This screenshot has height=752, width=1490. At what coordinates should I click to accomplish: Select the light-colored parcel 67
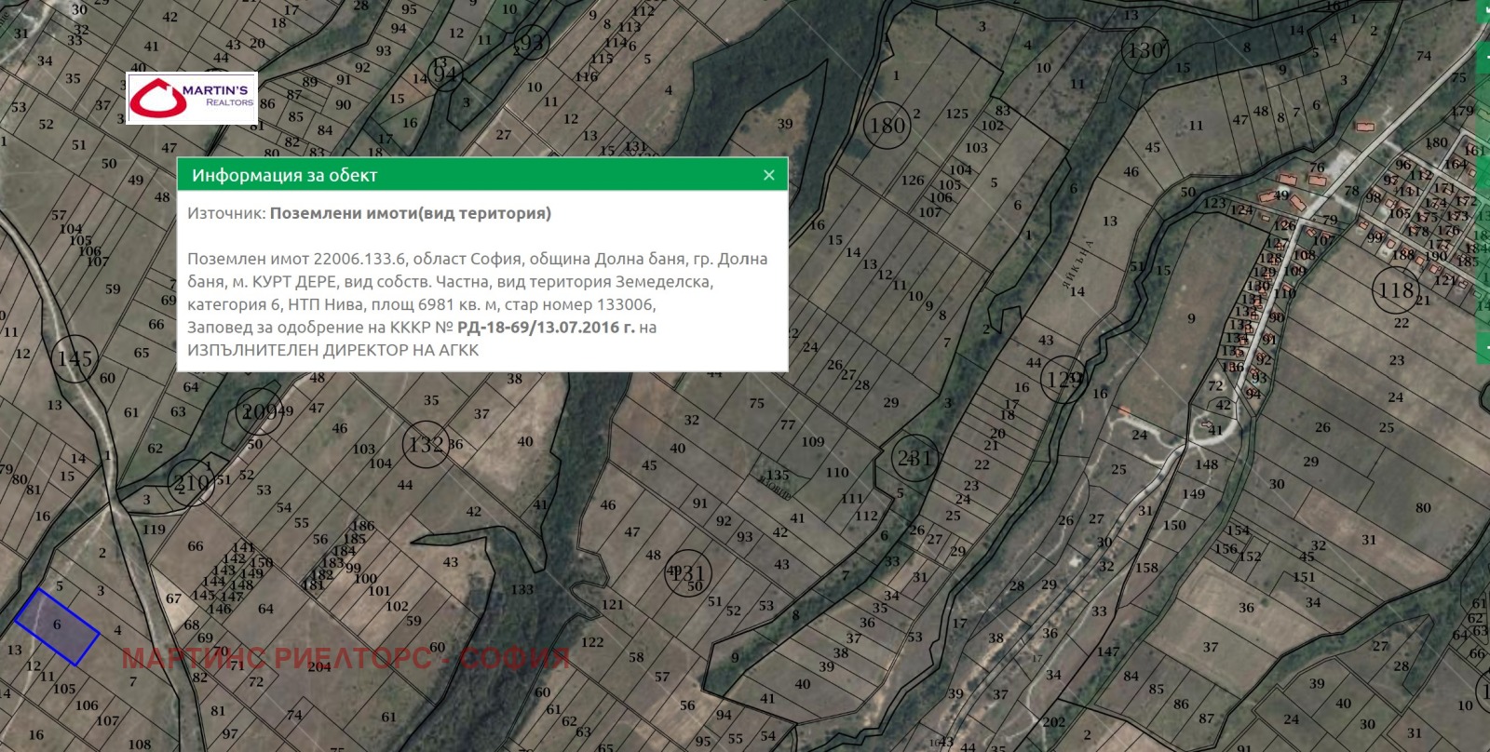point(174,598)
